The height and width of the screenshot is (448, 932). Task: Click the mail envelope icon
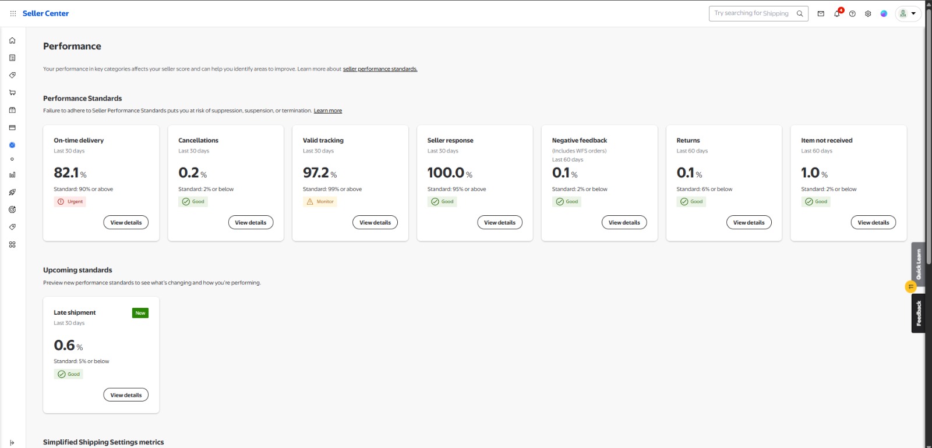pos(821,13)
